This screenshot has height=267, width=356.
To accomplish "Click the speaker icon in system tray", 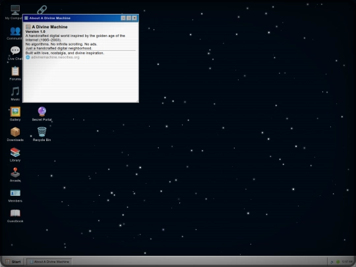I will 332,262.
